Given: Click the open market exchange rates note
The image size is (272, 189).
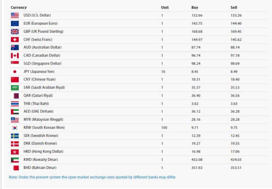Looking at the screenshot, I should pos(92,177).
